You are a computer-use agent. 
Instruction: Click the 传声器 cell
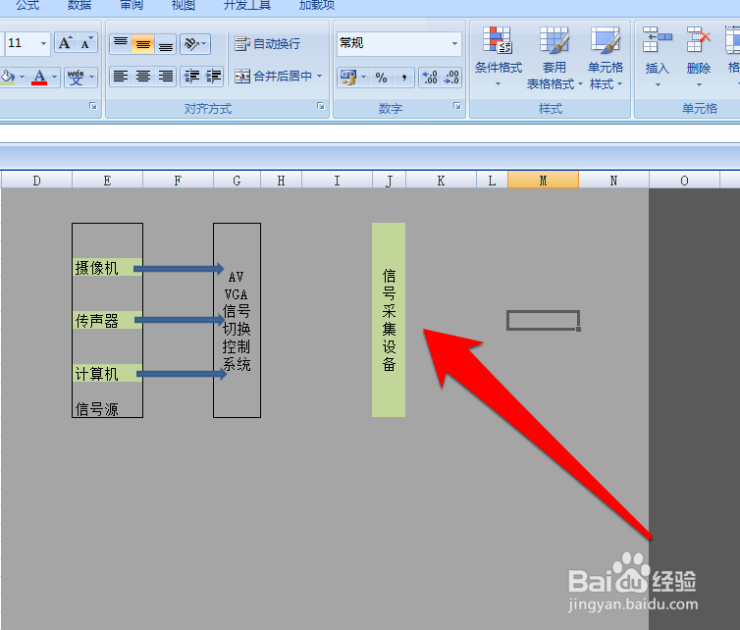pos(107,321)
